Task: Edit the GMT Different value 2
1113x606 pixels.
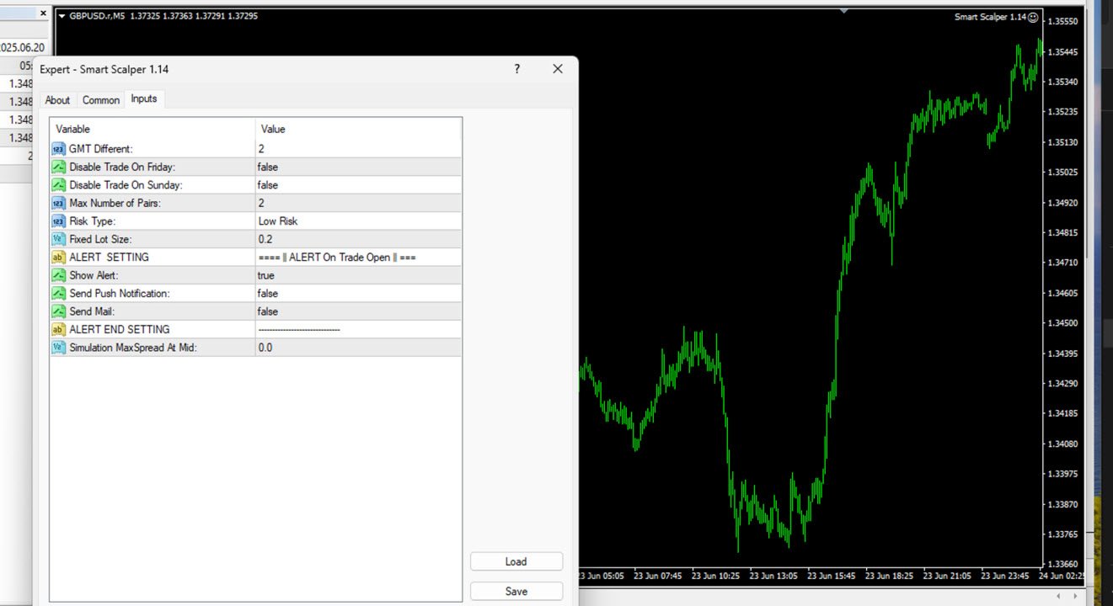Action: pos(358,149)
